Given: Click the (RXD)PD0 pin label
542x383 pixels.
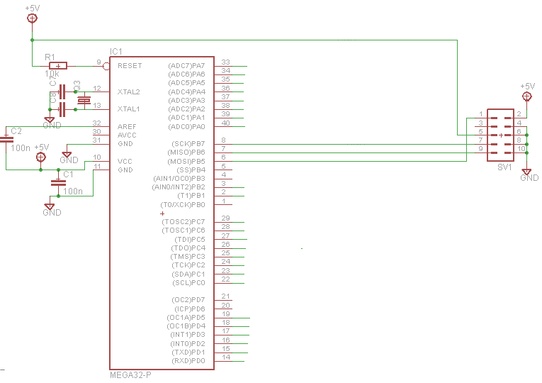Looking at the screenshot, I should tap(188, 361).
